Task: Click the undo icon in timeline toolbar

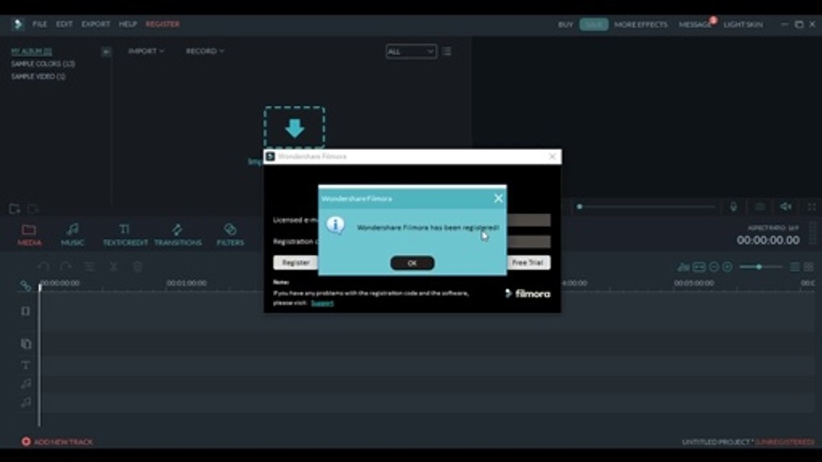Action: point(43,267)
